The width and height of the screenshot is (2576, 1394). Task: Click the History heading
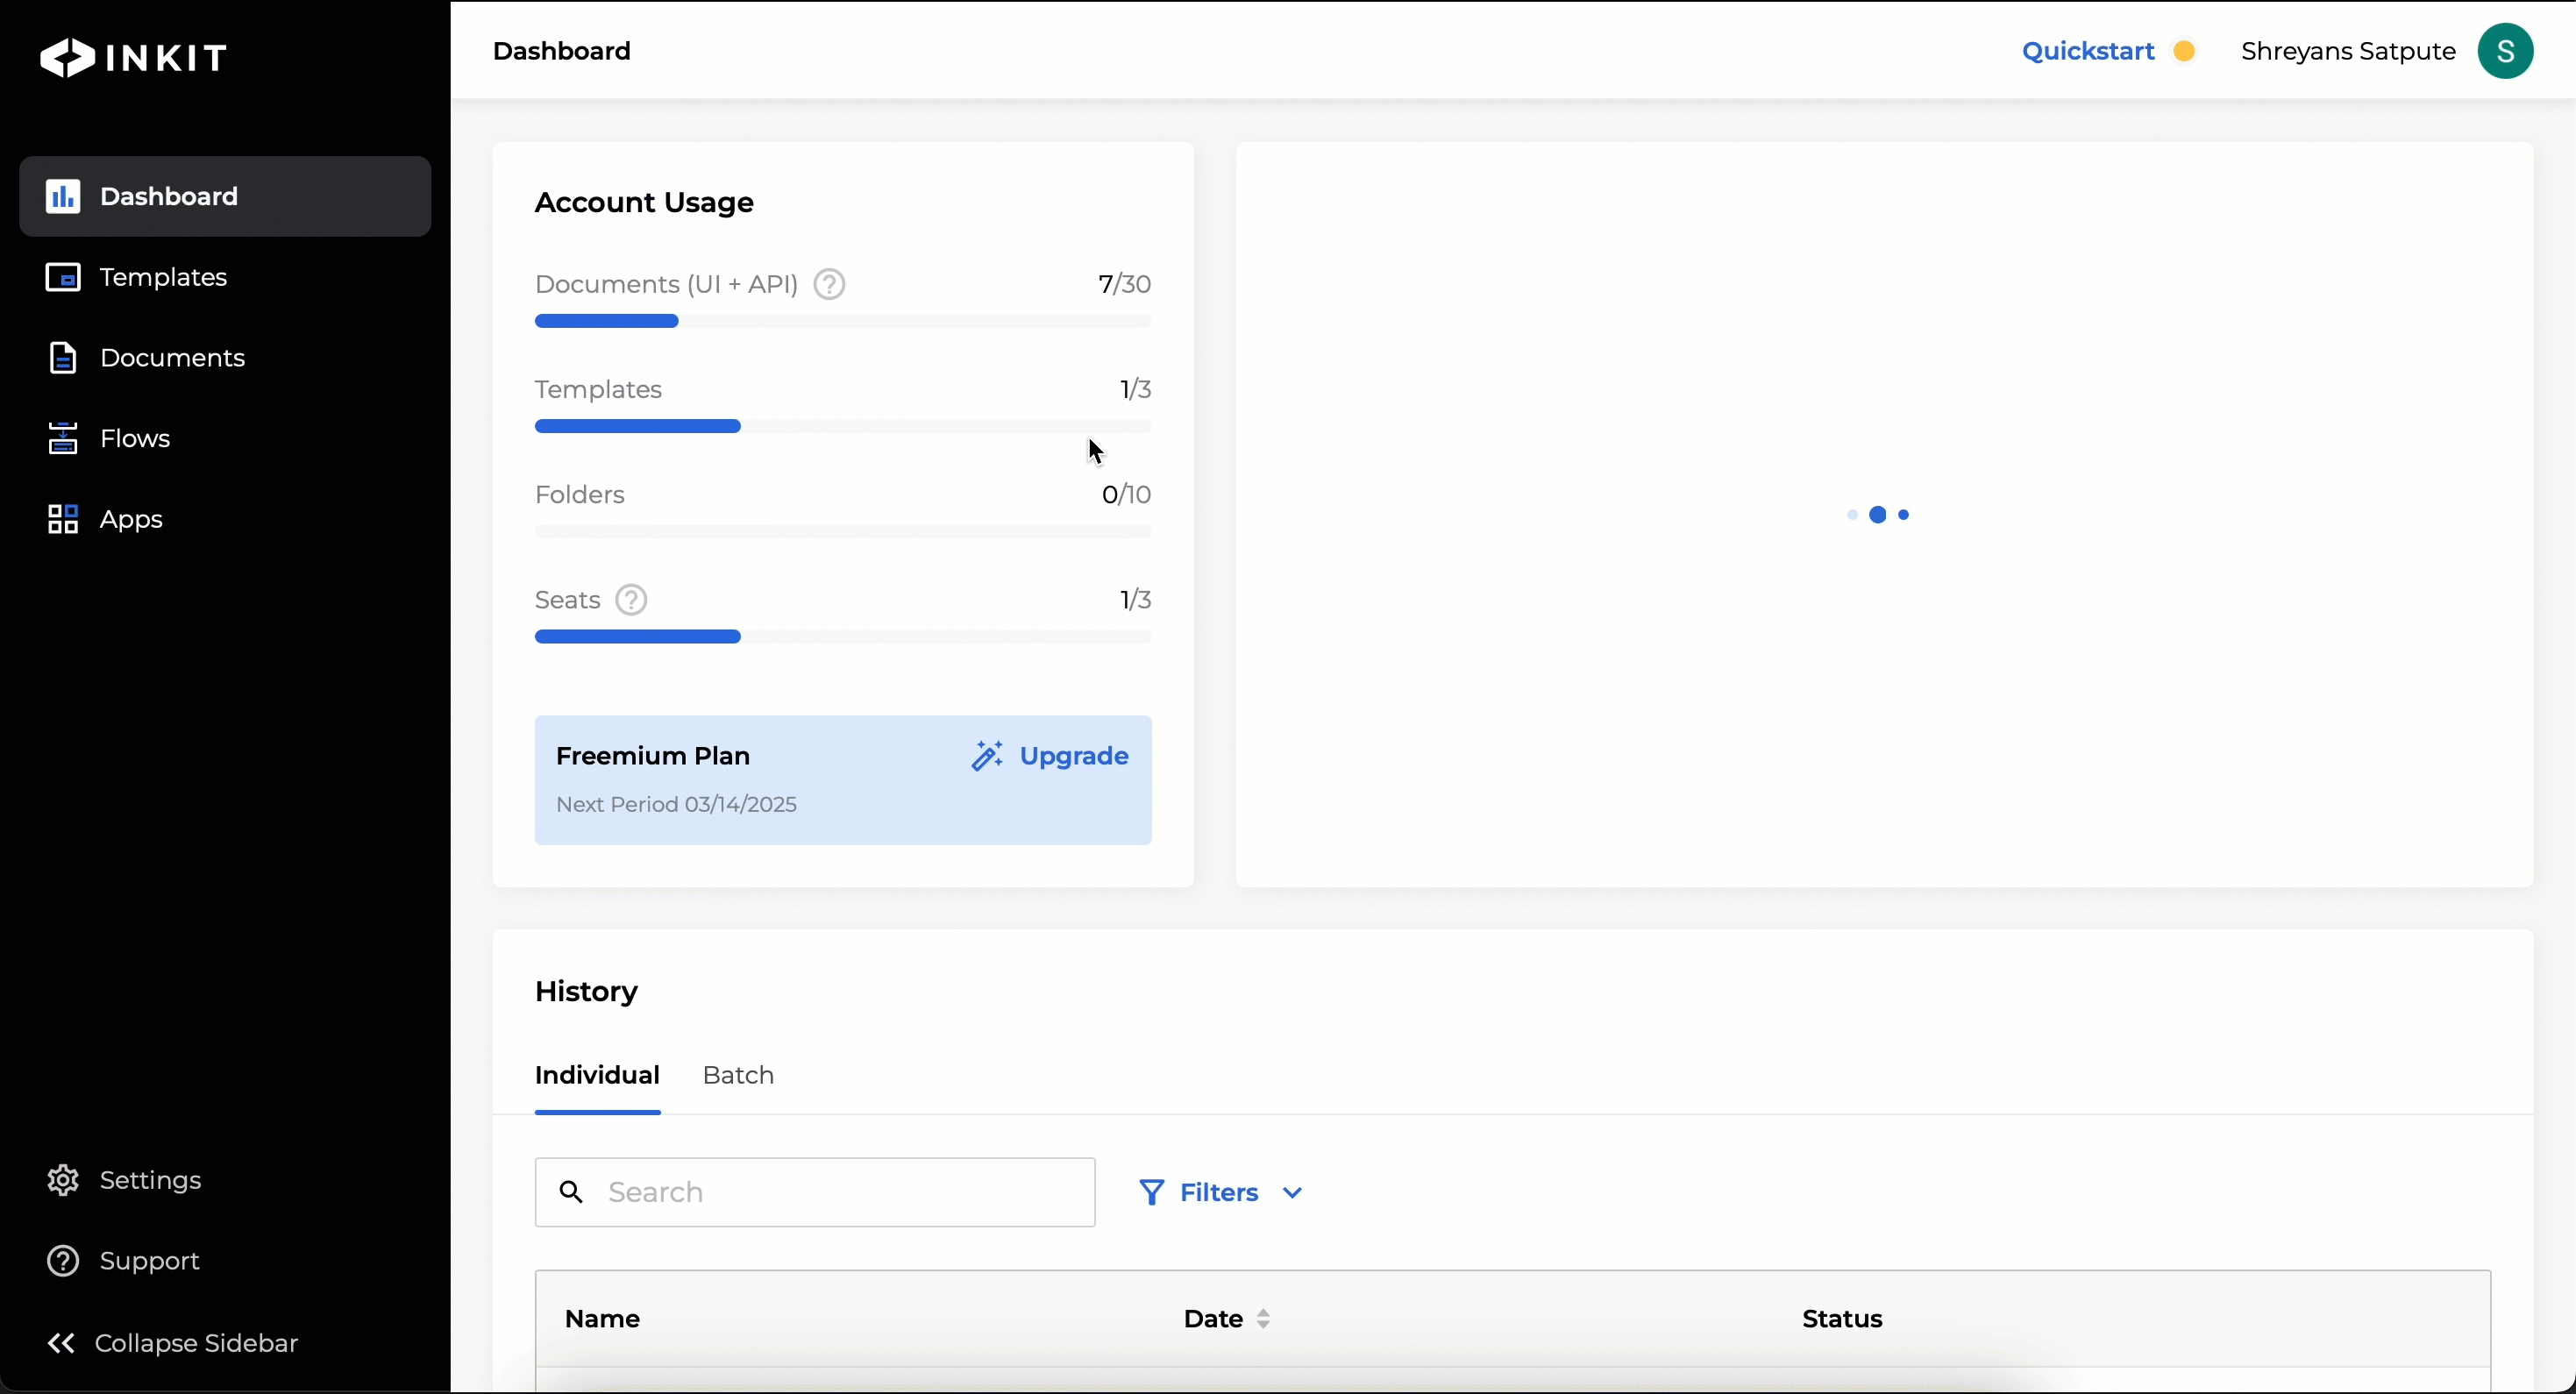[x=586, y=992]
